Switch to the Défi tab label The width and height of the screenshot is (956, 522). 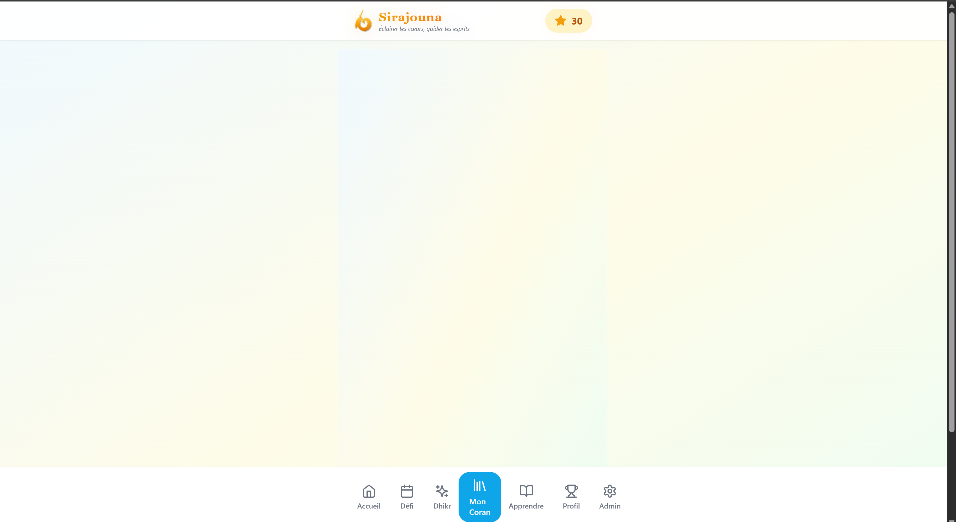pyautogui.click(x=407, y=506)
